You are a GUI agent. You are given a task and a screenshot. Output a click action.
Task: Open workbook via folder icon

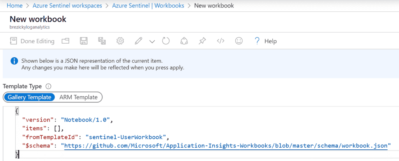click(x=65, y=41)
